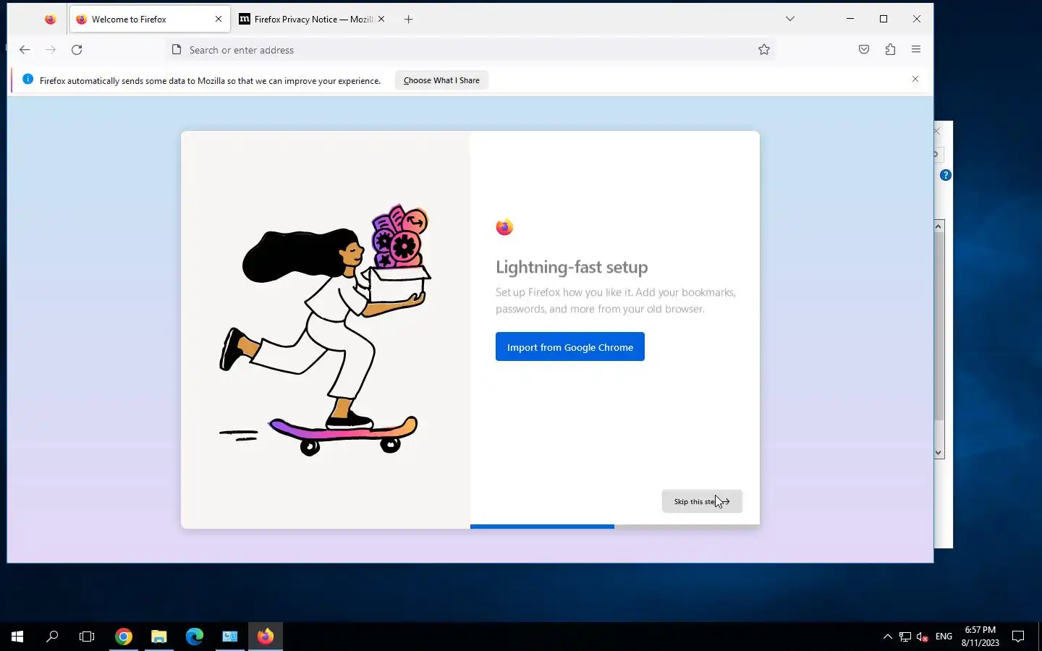Click the volume tray icon
Image resolution: width=1042 pixels, height=651 pixels.
[923, 637]
